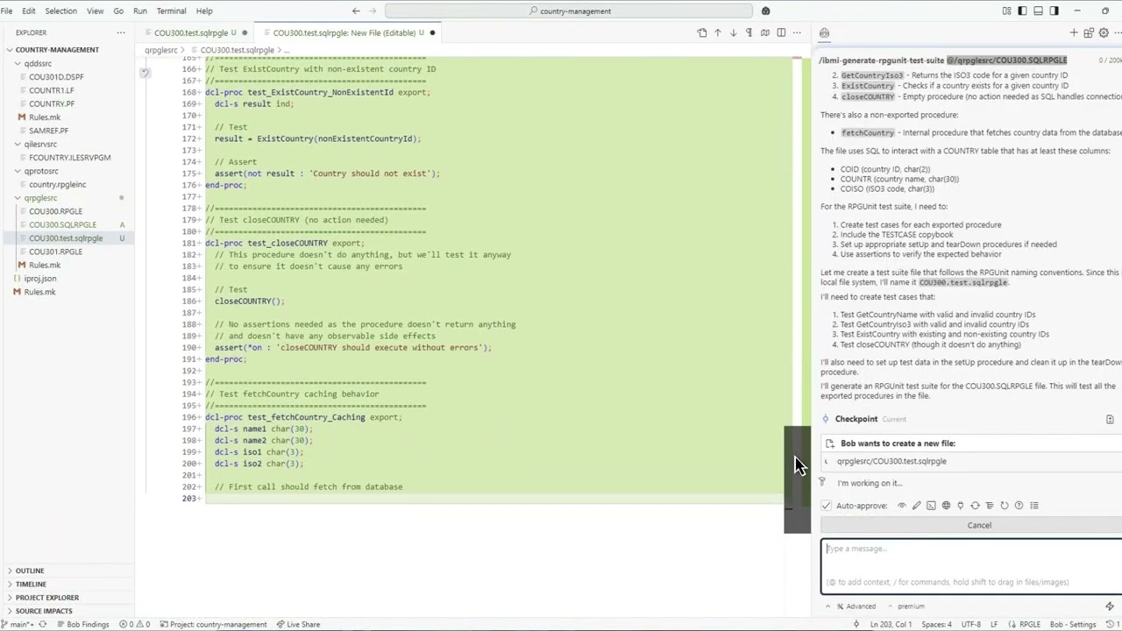Open the Terminal menu

click(171, 11)
